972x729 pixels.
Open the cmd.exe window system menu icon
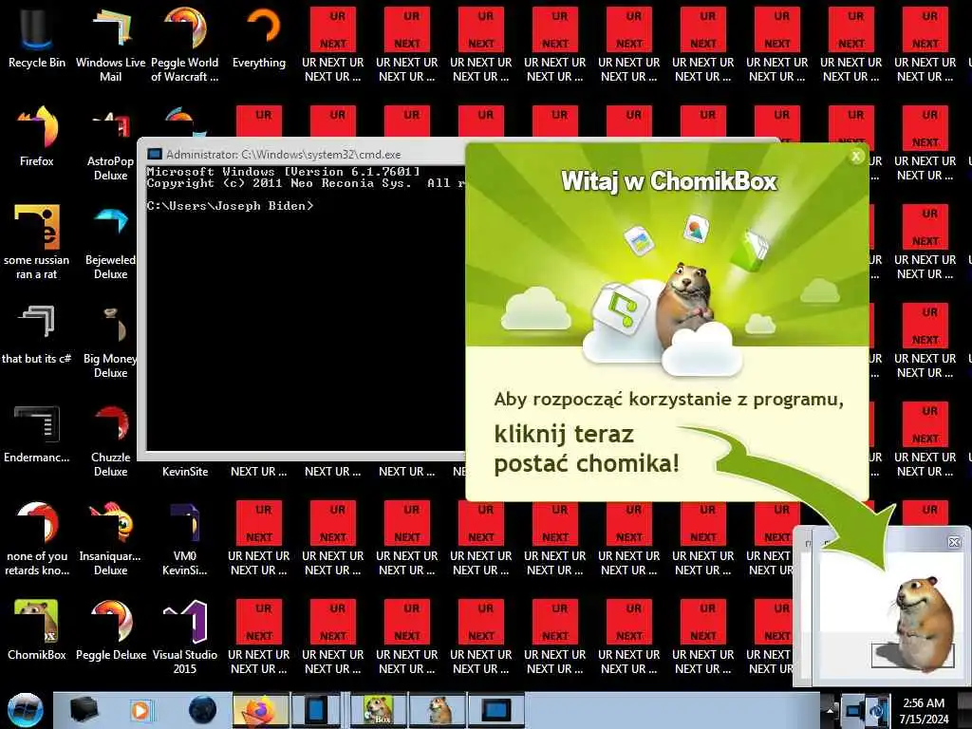pyautogui.click(x=155, y=155)
